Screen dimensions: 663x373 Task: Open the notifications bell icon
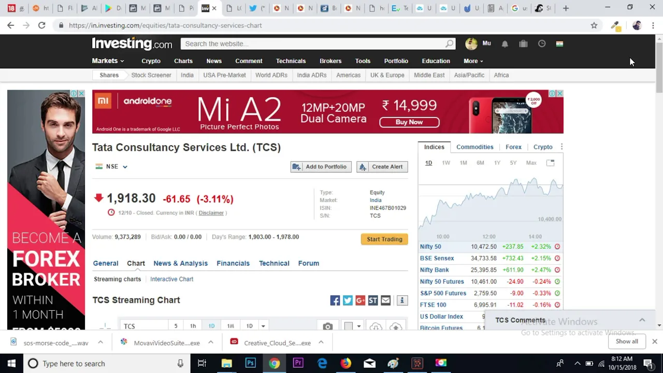coord(505,44)
